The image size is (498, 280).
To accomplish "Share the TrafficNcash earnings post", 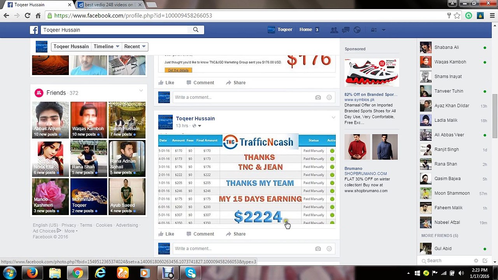I will pos(236,234).
